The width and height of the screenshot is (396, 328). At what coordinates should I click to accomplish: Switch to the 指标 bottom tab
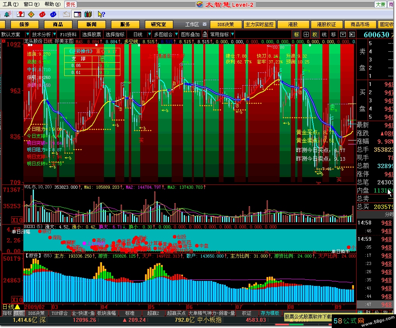pos(7,313)
